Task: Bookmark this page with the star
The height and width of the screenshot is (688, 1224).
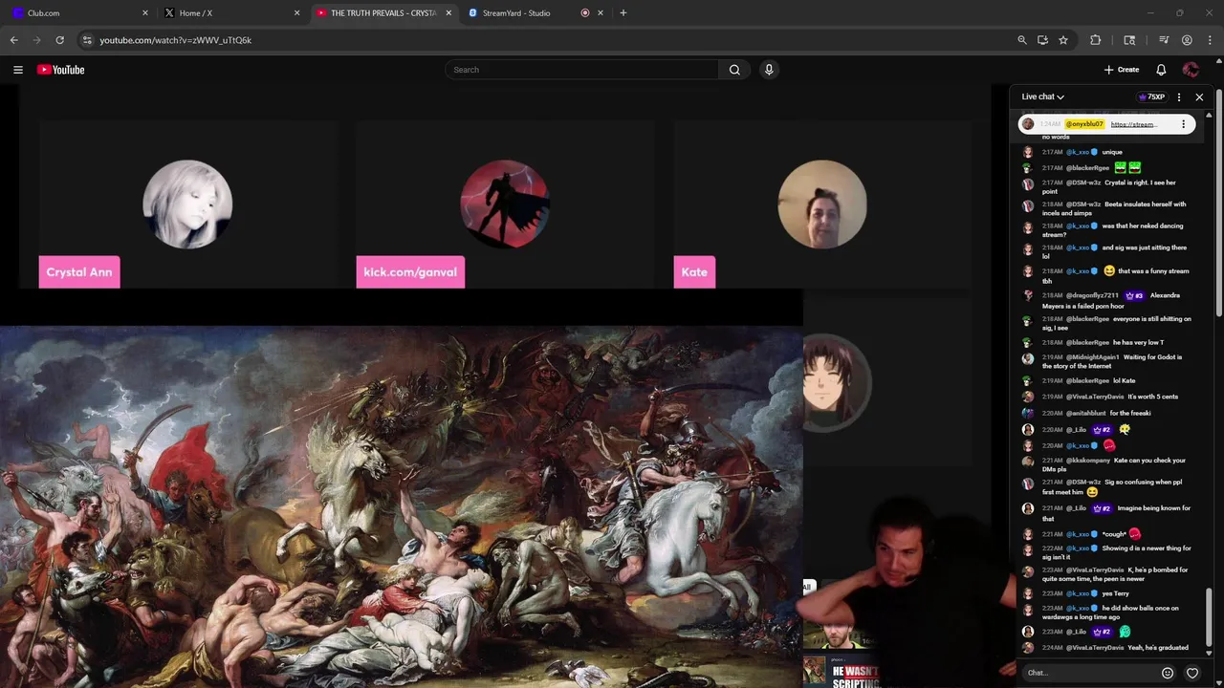Action: pyautogui.click(x=1063, y=40)
